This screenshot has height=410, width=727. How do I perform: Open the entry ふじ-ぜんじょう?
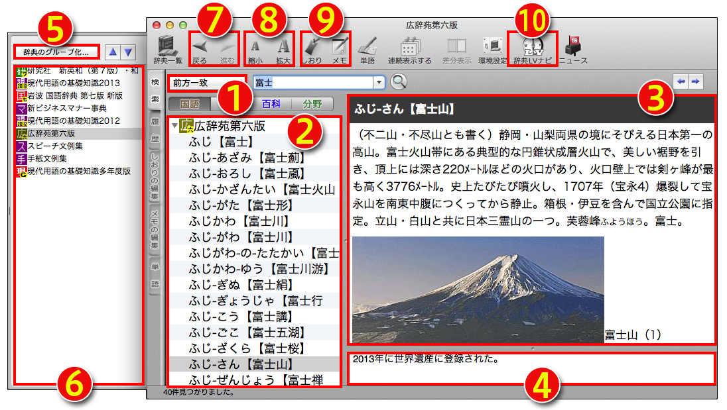click(x=254, y=380)
